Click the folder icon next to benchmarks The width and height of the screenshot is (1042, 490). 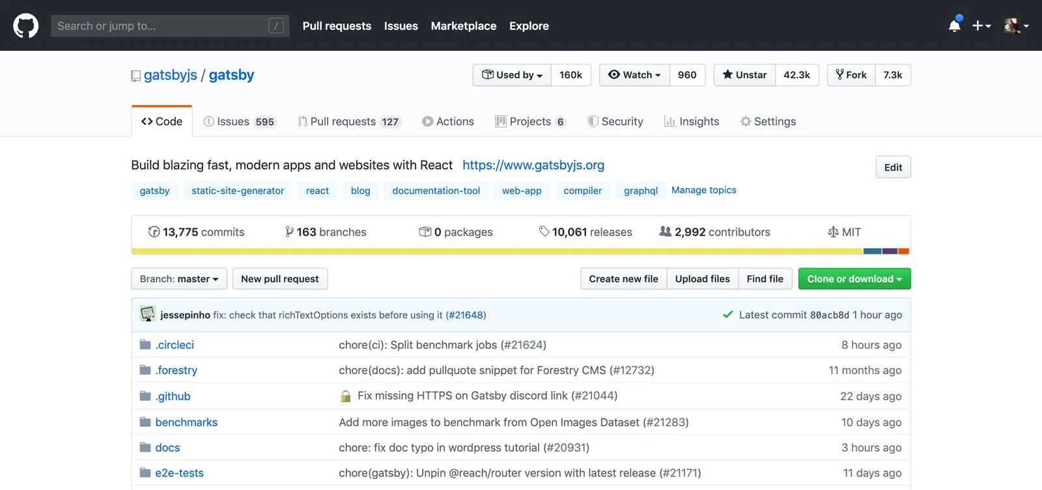145,422
